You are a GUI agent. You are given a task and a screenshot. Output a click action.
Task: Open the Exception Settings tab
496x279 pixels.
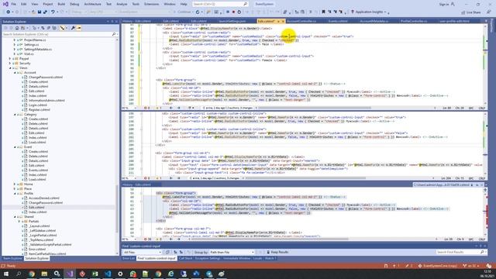click(208, 258)
